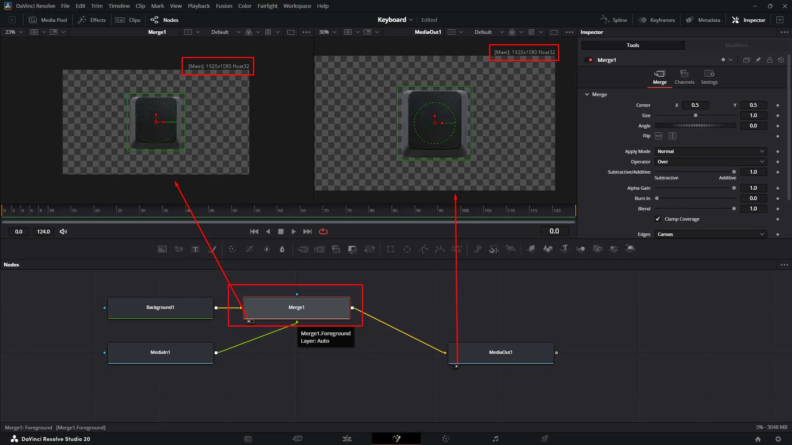This screenshot has height=445, width=792.
Task: Add a Color Curves node from toolbar
Action: click(249, 249)
